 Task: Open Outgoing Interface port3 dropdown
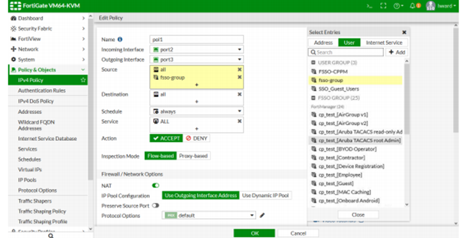tap(196, 60)
